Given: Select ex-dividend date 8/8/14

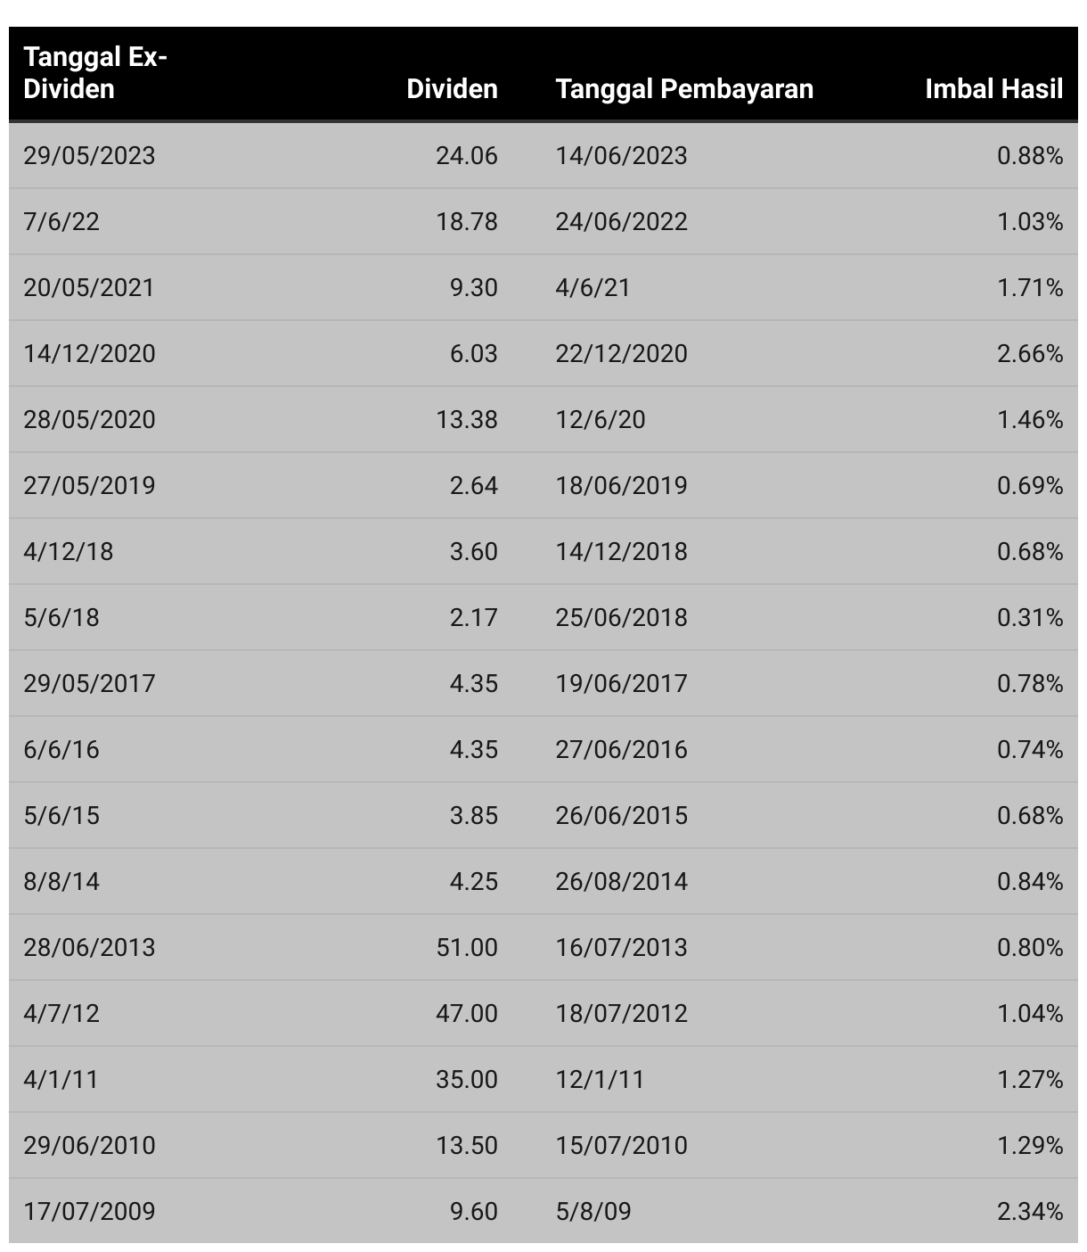Looking at the screenshot, I should coord(61,882).
